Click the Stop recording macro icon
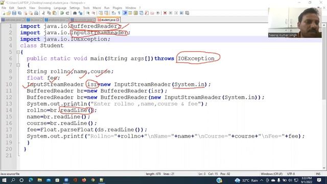This screenshot has height=184, width=327. click(171, 13)
